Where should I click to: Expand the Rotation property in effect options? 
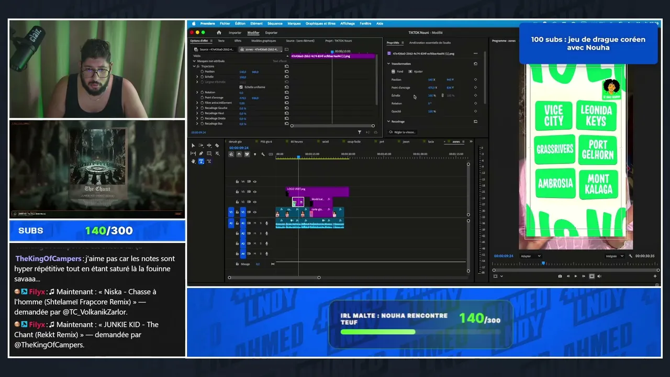pyautogui.click(x=197, y=93)
